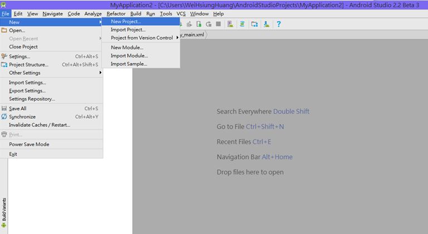Click Attach debugger to Android process icon
The image size is (428, 234).
click(199, 25)
